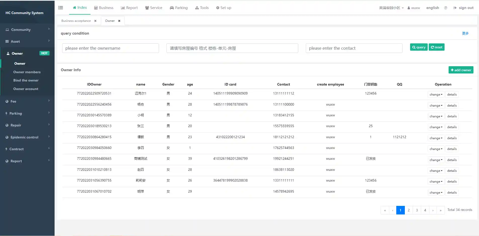Jump to last page double arrow
The width and height of the screenshot is (479, 236).
tap(441, 210)
